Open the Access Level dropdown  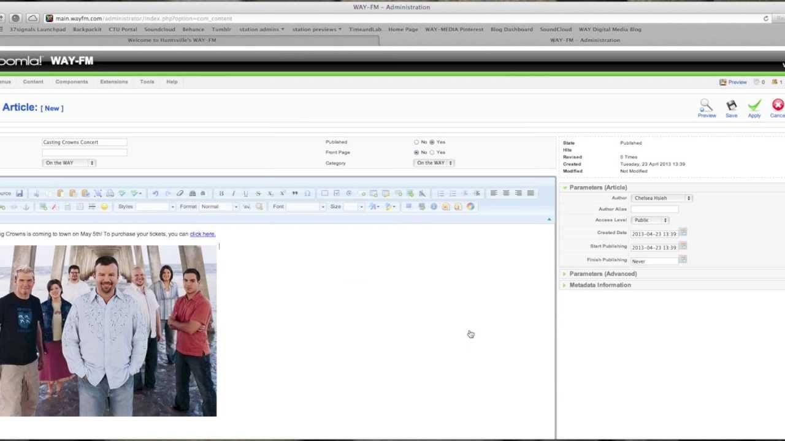click(650, 220)
